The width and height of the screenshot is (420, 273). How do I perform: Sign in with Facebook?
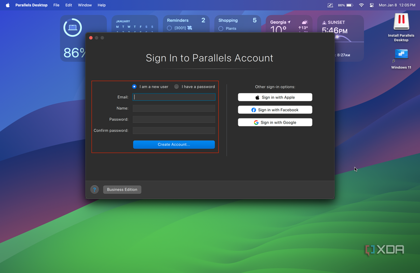(x=275, y=110)
